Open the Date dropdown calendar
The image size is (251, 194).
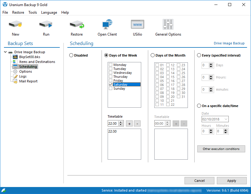[226, 119]
